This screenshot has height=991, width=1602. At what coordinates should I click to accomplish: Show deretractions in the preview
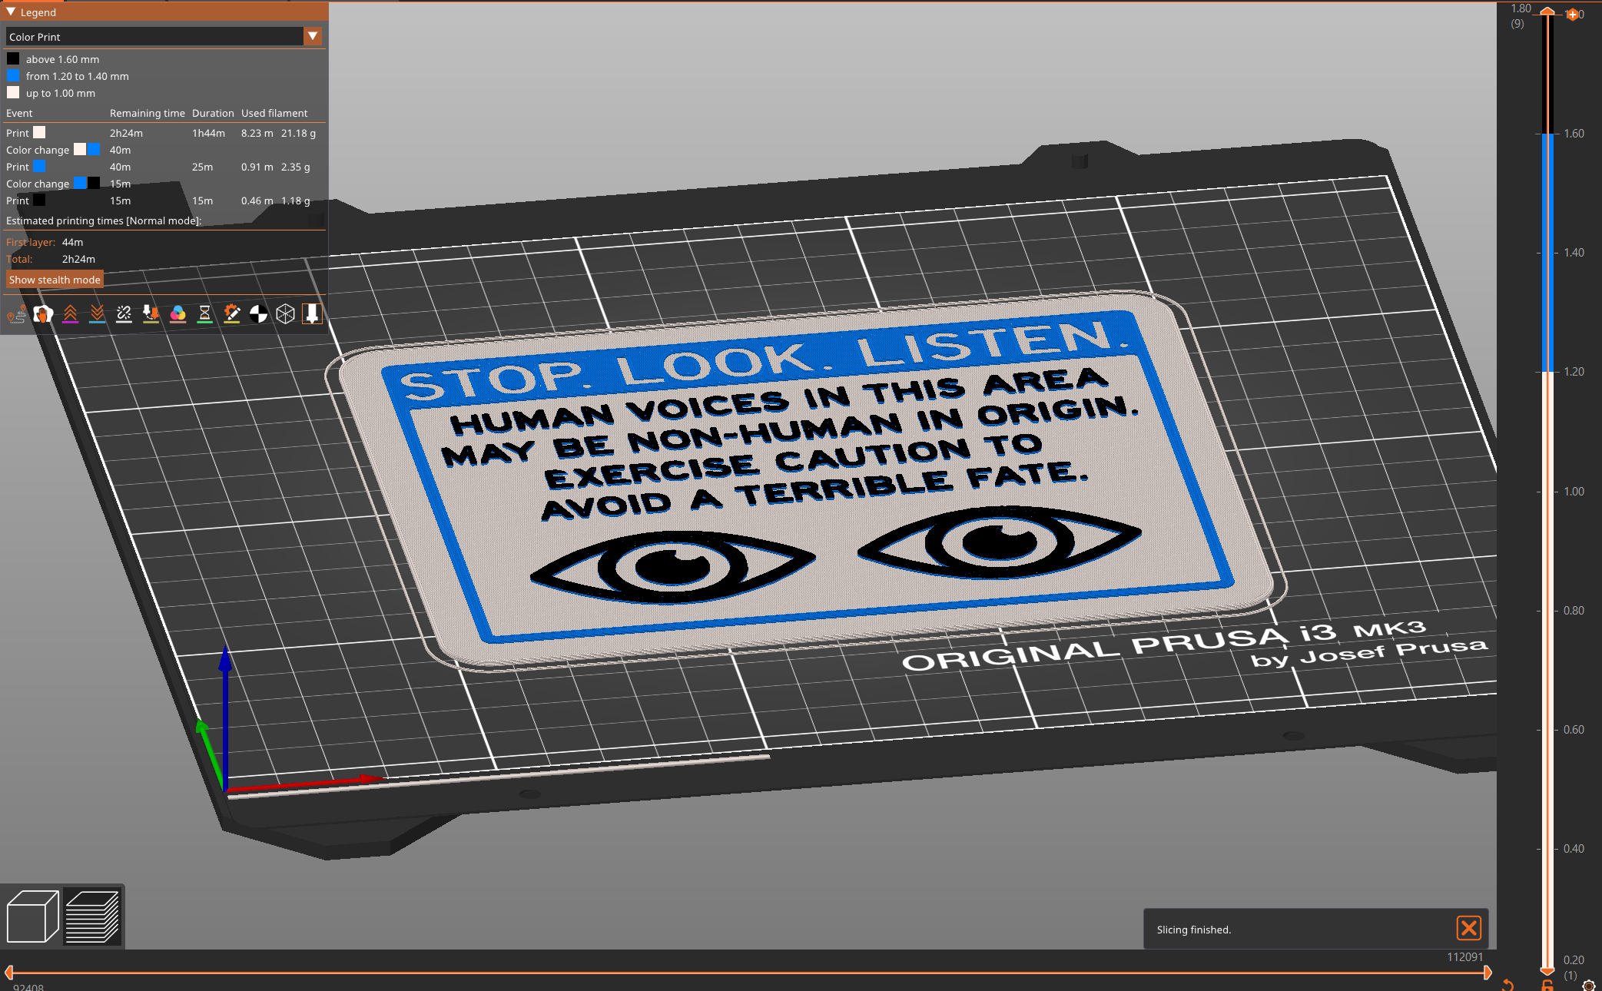[x=98, y=313]
